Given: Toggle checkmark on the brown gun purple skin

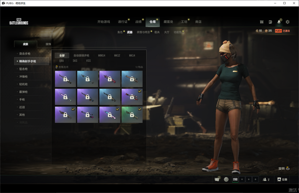Looking at the screenshot, I should [x=73, y=109].
